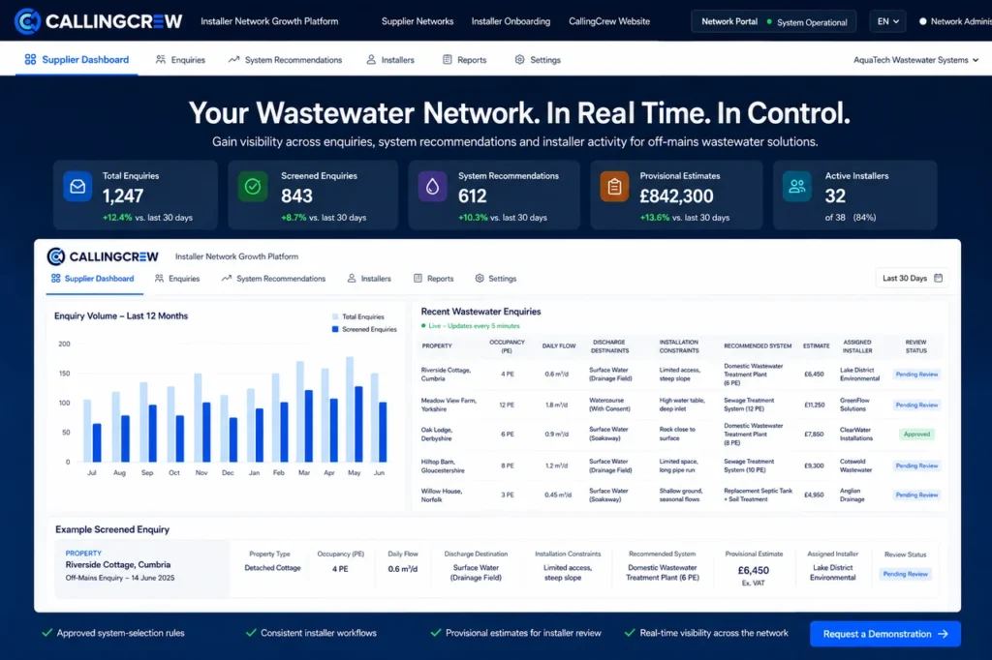992x660 pixels.
Task: Switch to the Enquiries tab in main nav
Action: [180, 60]
